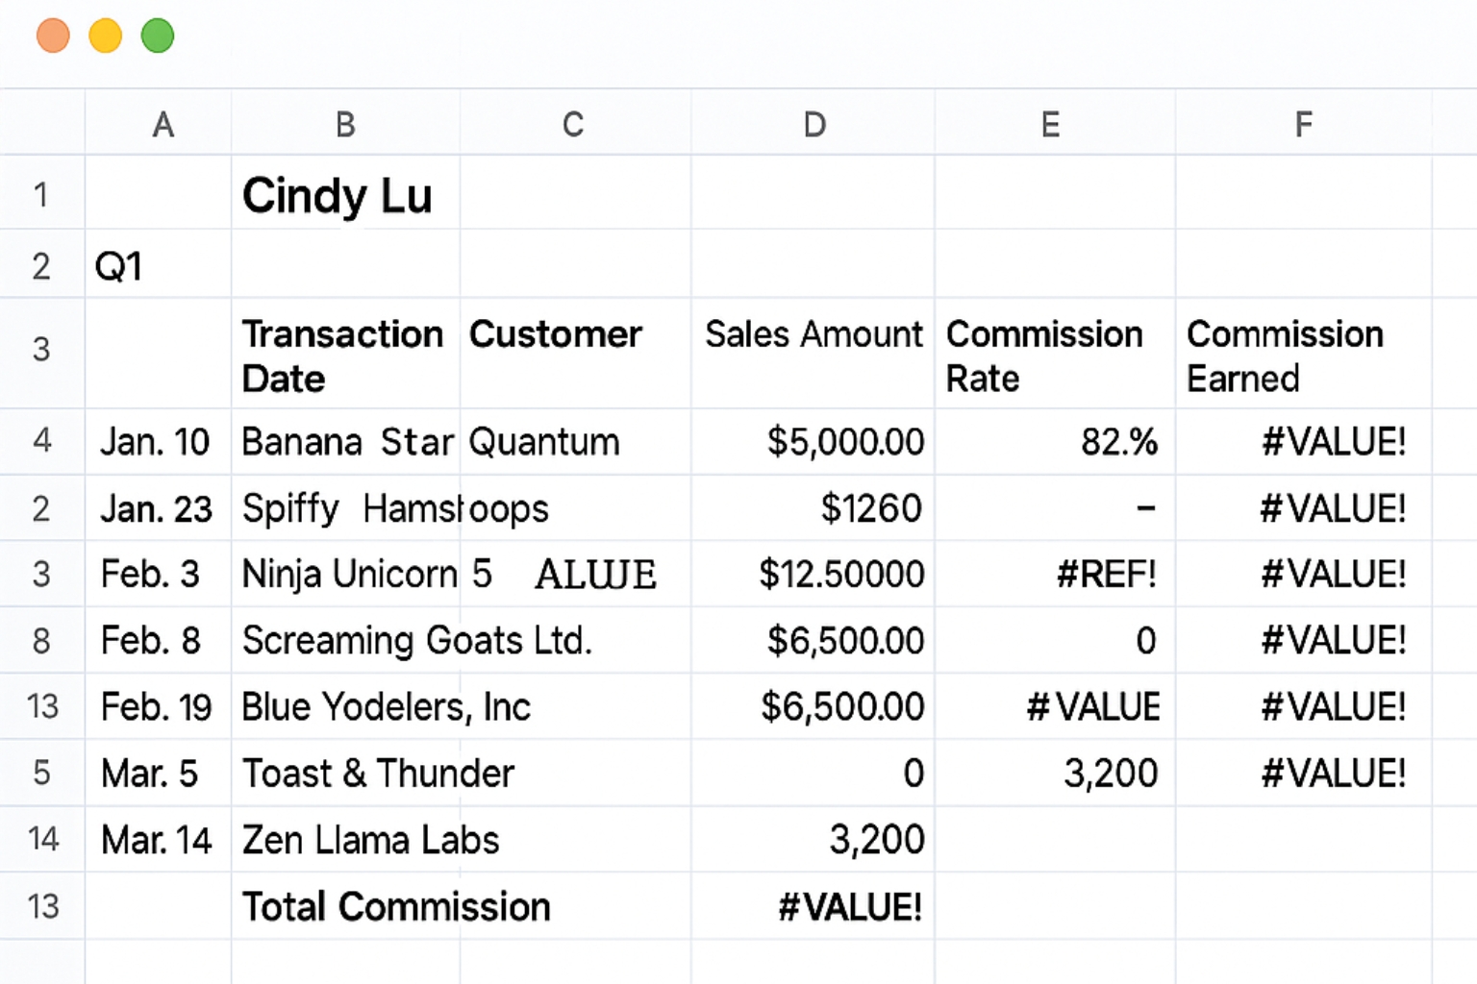Select row number 1
Image resolution: width=1477 pixels, height=984 pixels.
(41, 194)
